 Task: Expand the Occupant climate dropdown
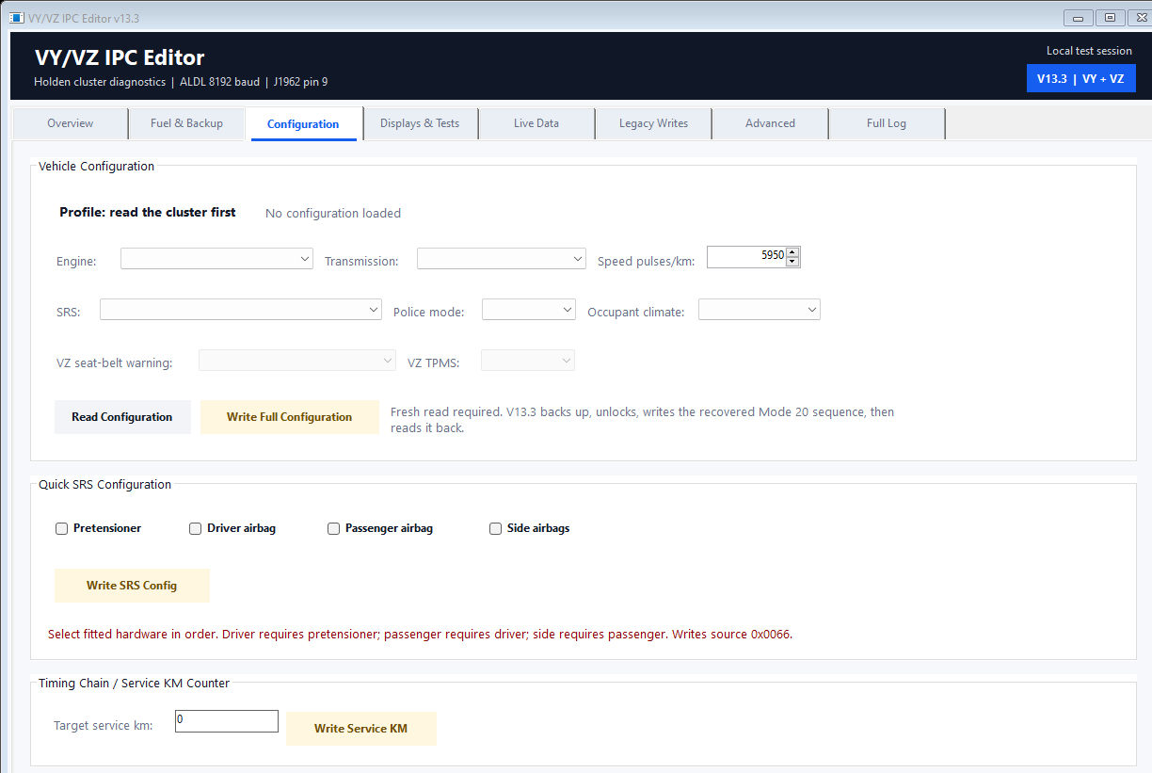click(760, 309)
